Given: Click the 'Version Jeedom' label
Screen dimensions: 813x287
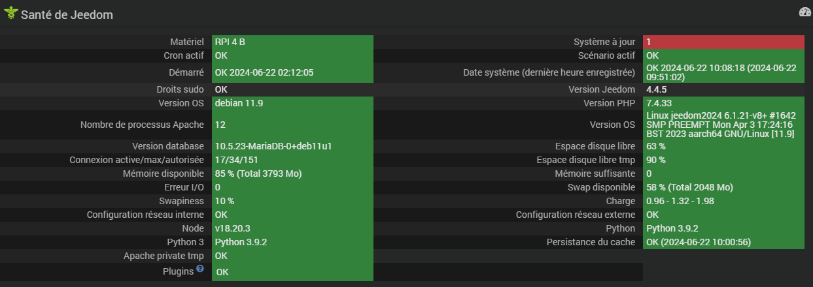Looking at the screenshot, I should coord(602,89).
